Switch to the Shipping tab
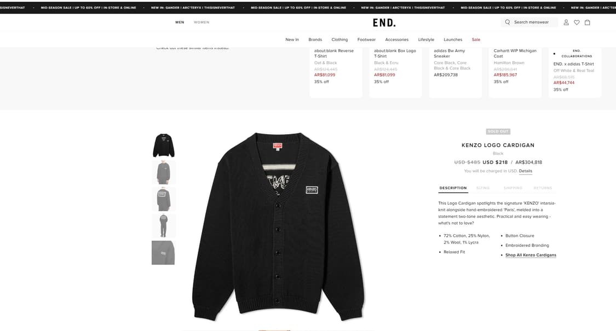Image resolution: width=616 pixels, height=331 pixels. click(x=513, y=188)
